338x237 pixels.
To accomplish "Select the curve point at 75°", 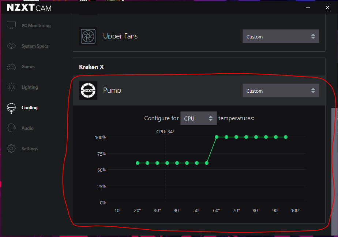I will [246, 137].
